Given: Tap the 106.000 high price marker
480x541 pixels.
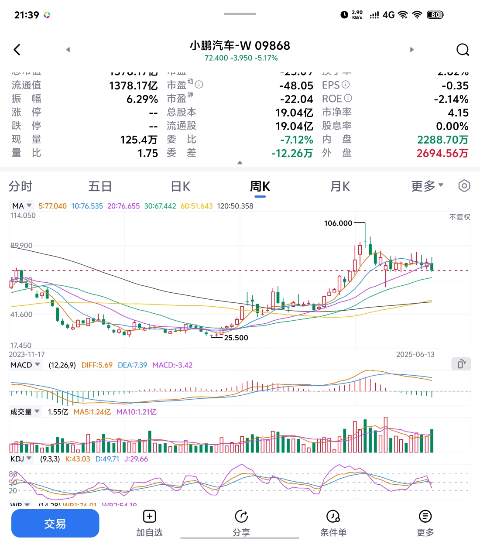Looking at the screenshot, I should (x=338, y=223).
